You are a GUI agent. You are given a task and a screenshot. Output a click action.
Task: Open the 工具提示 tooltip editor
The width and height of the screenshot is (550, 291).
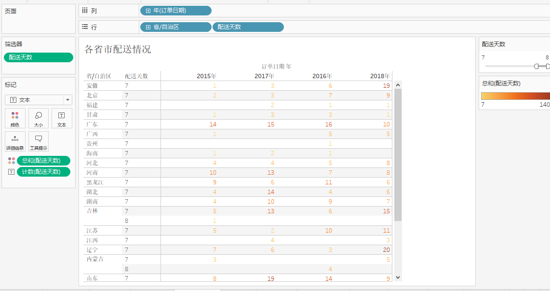[x=39, y=141]
